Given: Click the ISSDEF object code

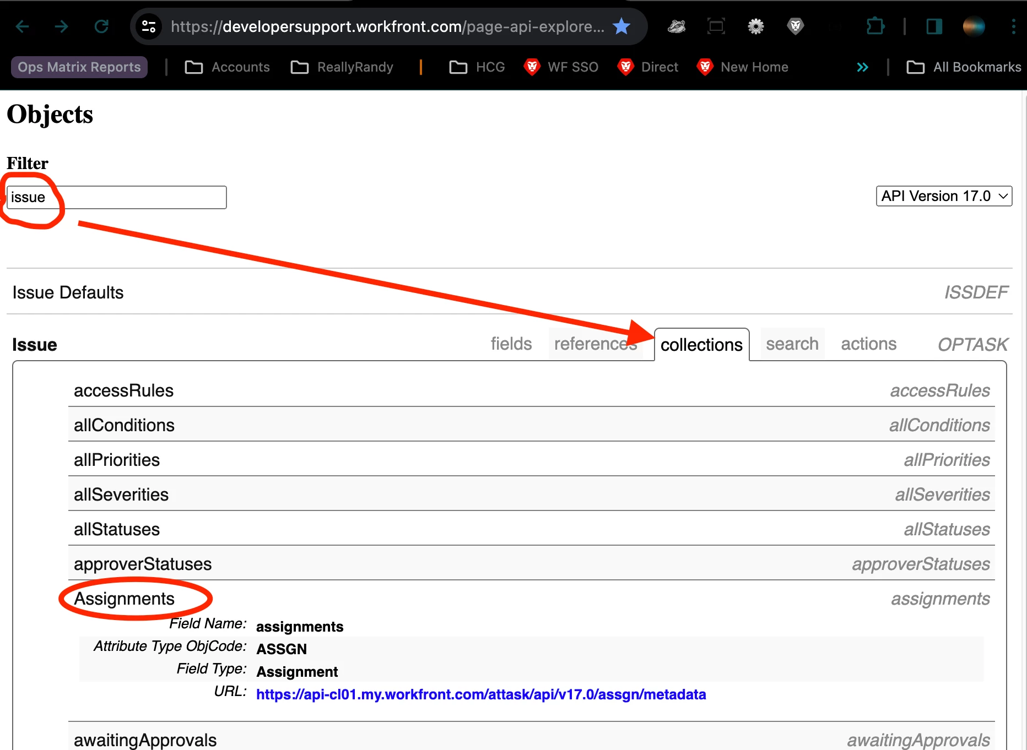Looking at the screenshot, I should click(976, 292).
